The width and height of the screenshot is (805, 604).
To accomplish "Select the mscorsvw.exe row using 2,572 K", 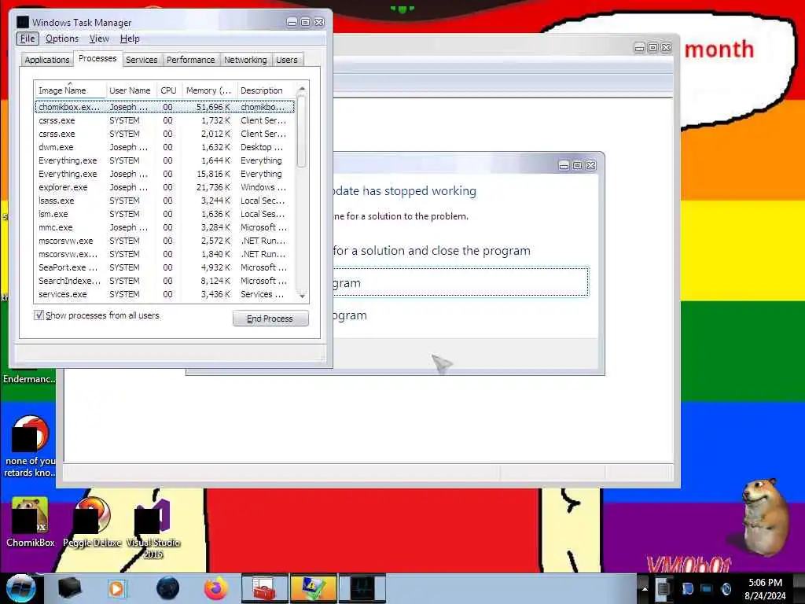I will coord(164,241).
